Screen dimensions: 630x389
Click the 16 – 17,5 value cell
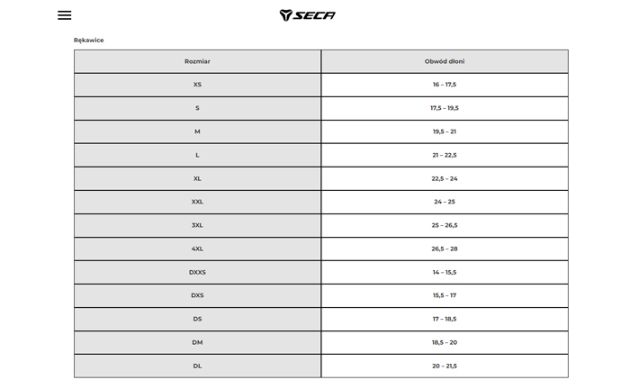click(x=445, y=85)
